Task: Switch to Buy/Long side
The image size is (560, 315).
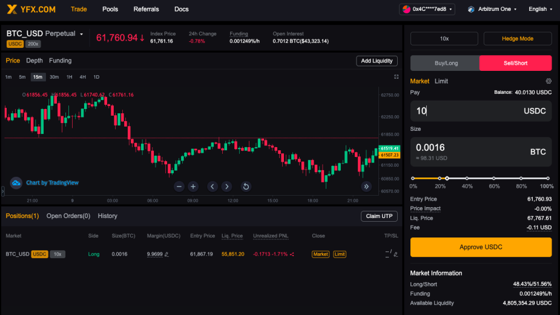Action: click(x=446, y=63)
